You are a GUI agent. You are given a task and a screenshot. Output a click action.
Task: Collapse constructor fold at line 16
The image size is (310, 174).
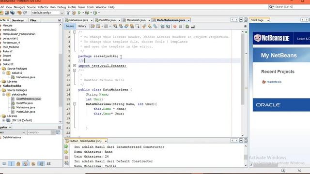click(x=75, y=104)
